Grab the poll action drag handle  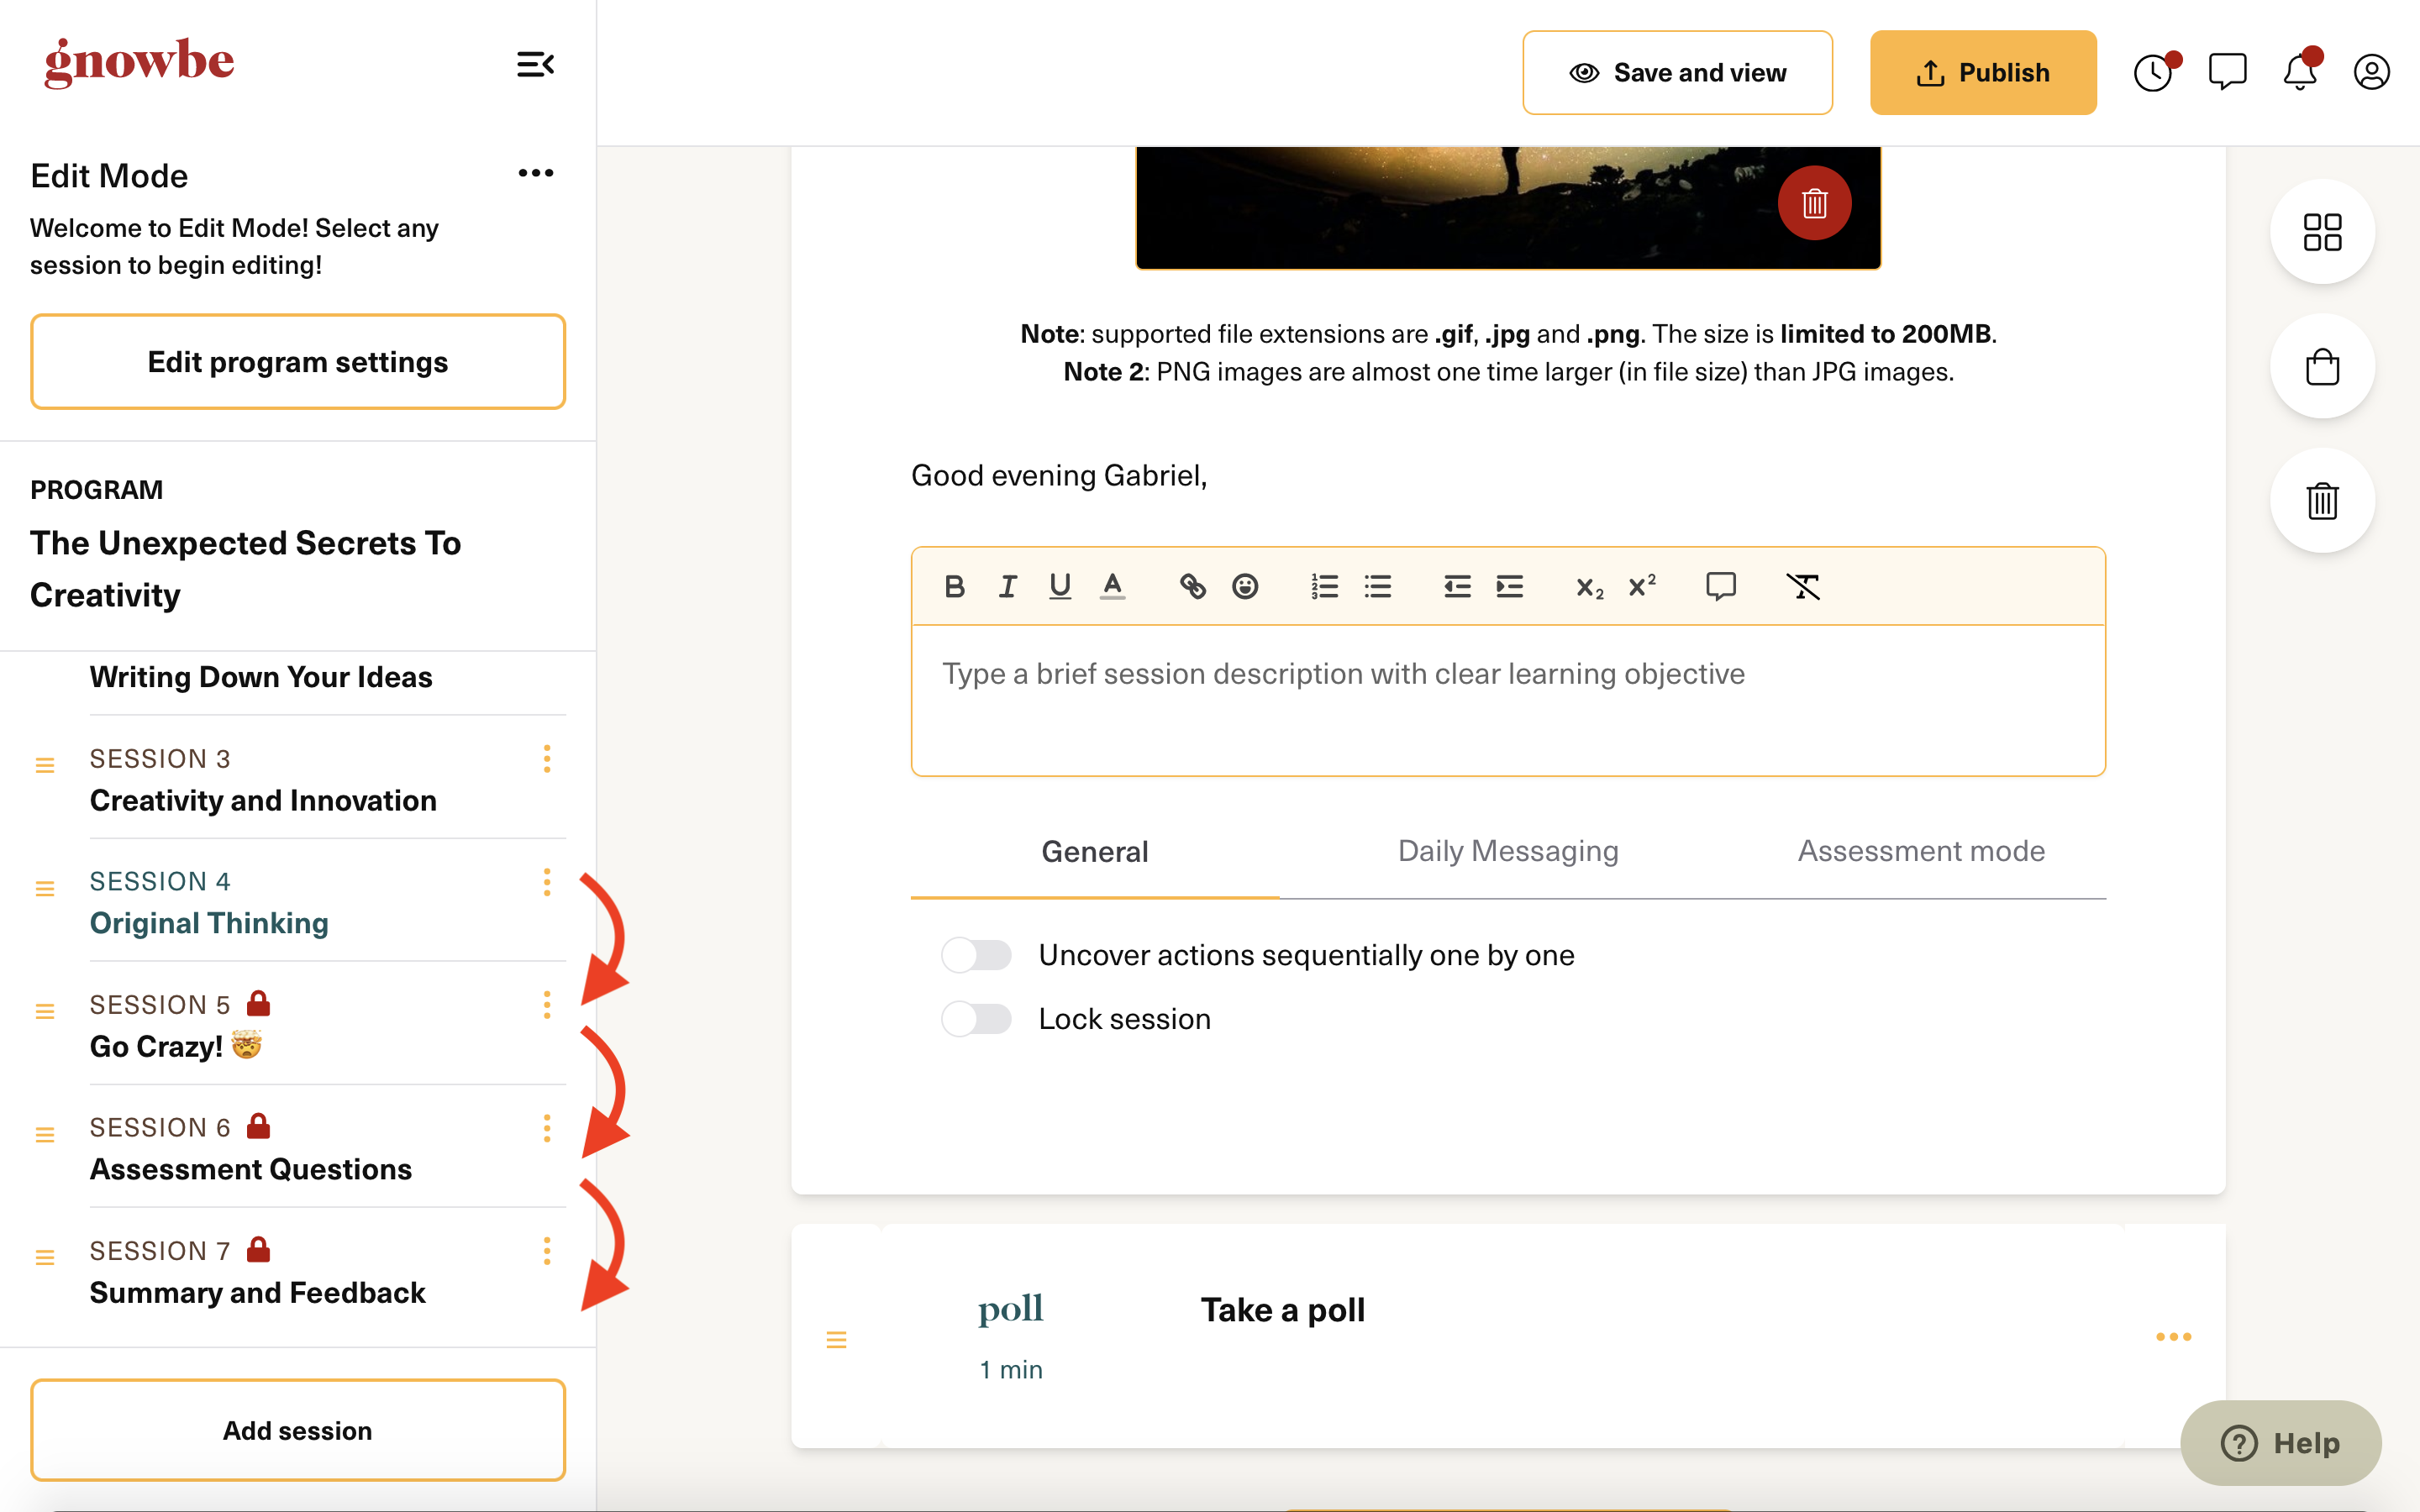837,1340
